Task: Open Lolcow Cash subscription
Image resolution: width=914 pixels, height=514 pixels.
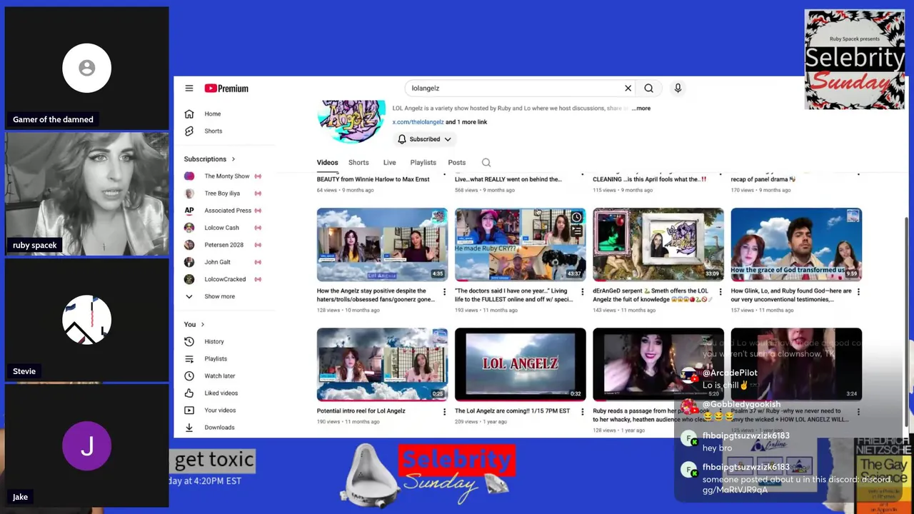Action: 222,228
